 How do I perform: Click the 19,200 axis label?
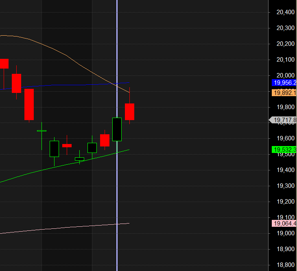pyautogui.click(x=286, y=202)
